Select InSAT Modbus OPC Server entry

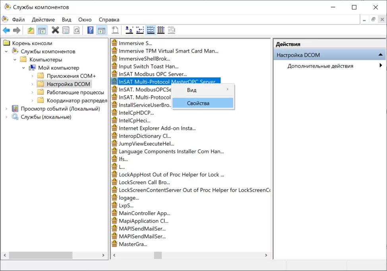click(x=153, y=74)
